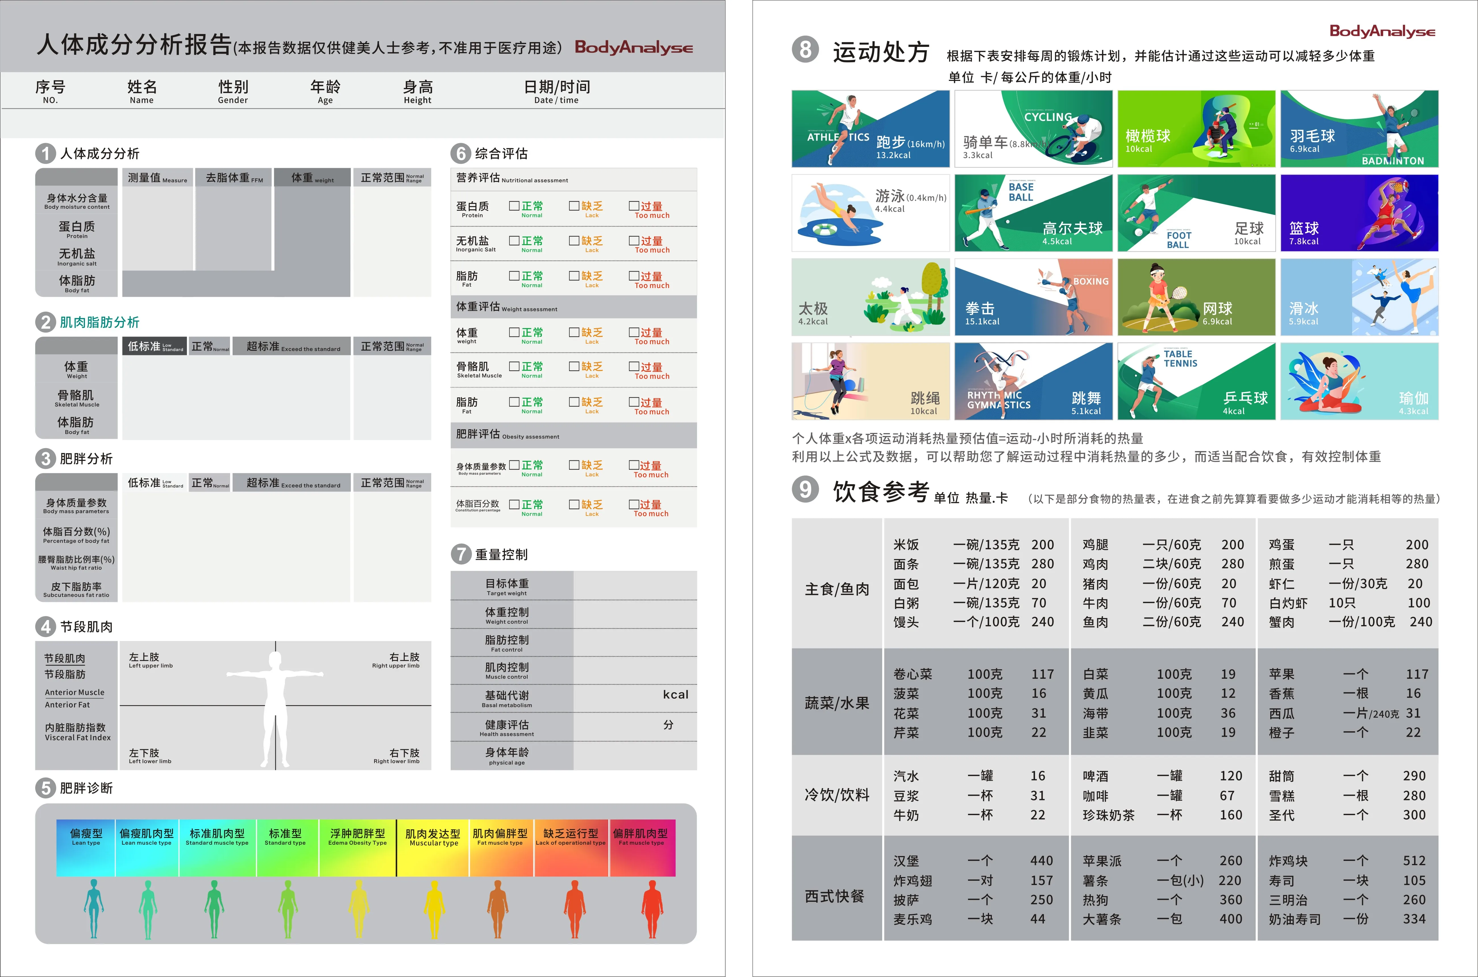
Task: Check protein (蛋白质) Normal checkbox
Action: click(514, 206)
